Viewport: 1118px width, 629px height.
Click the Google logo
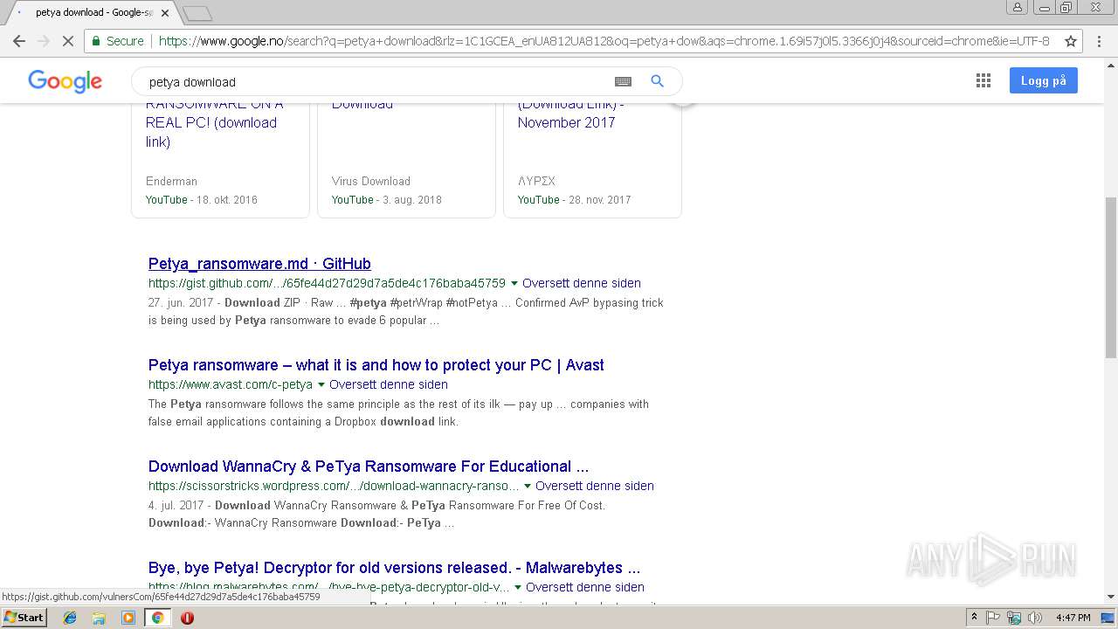(66, 81)
